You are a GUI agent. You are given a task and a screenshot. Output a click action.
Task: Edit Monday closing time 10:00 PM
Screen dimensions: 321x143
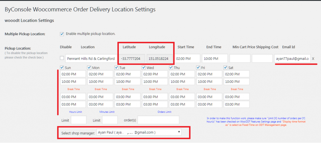click(x=100, y=82)
